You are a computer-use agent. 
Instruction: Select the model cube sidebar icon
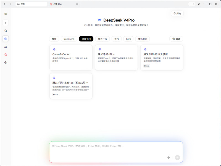pos(6,39)
